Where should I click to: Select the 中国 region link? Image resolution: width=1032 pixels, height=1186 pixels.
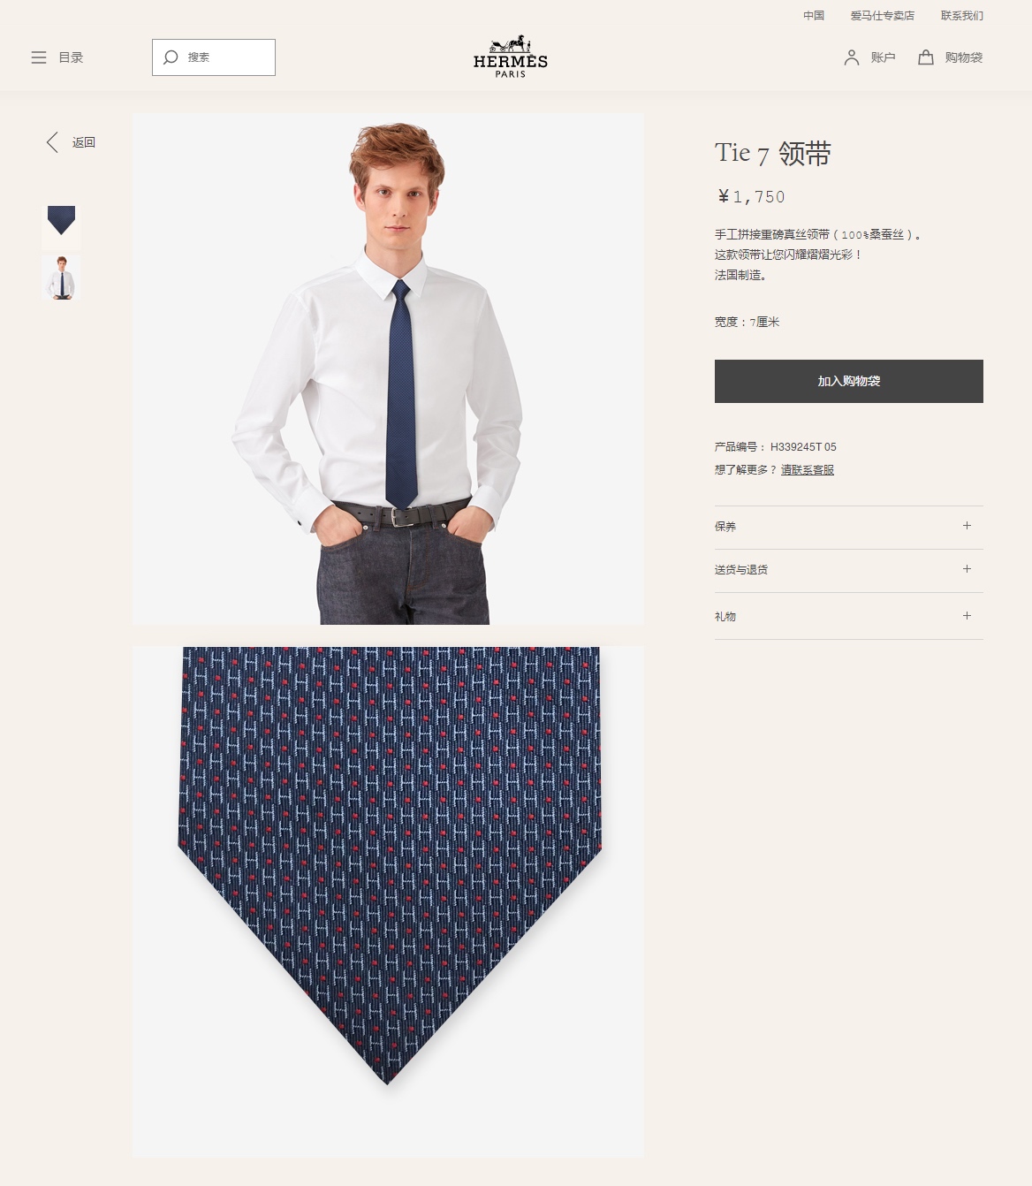click(x=814, y=16)
